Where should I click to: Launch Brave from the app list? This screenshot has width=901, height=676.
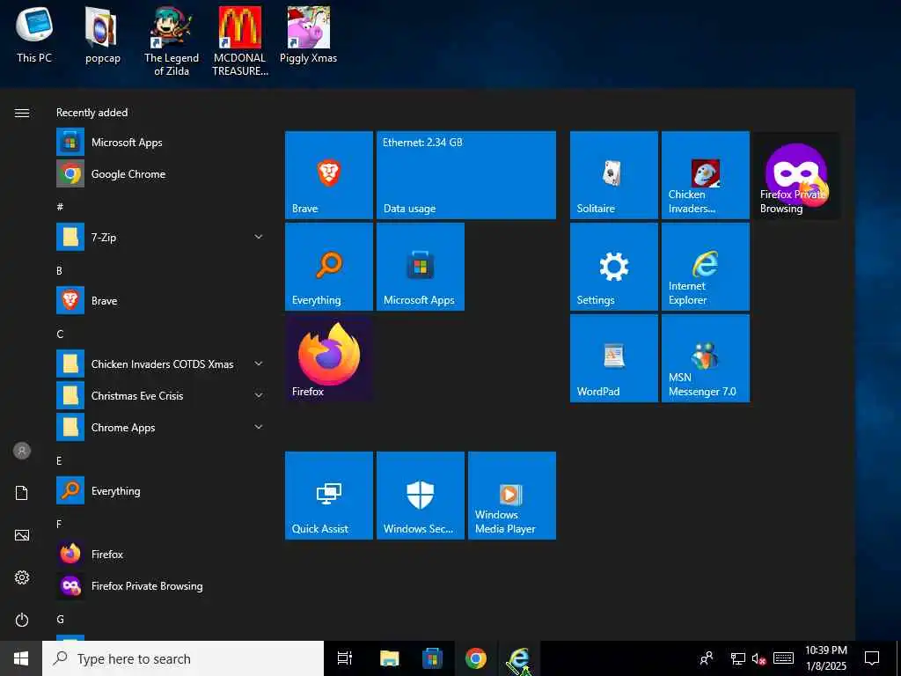(x=161, y=301)
